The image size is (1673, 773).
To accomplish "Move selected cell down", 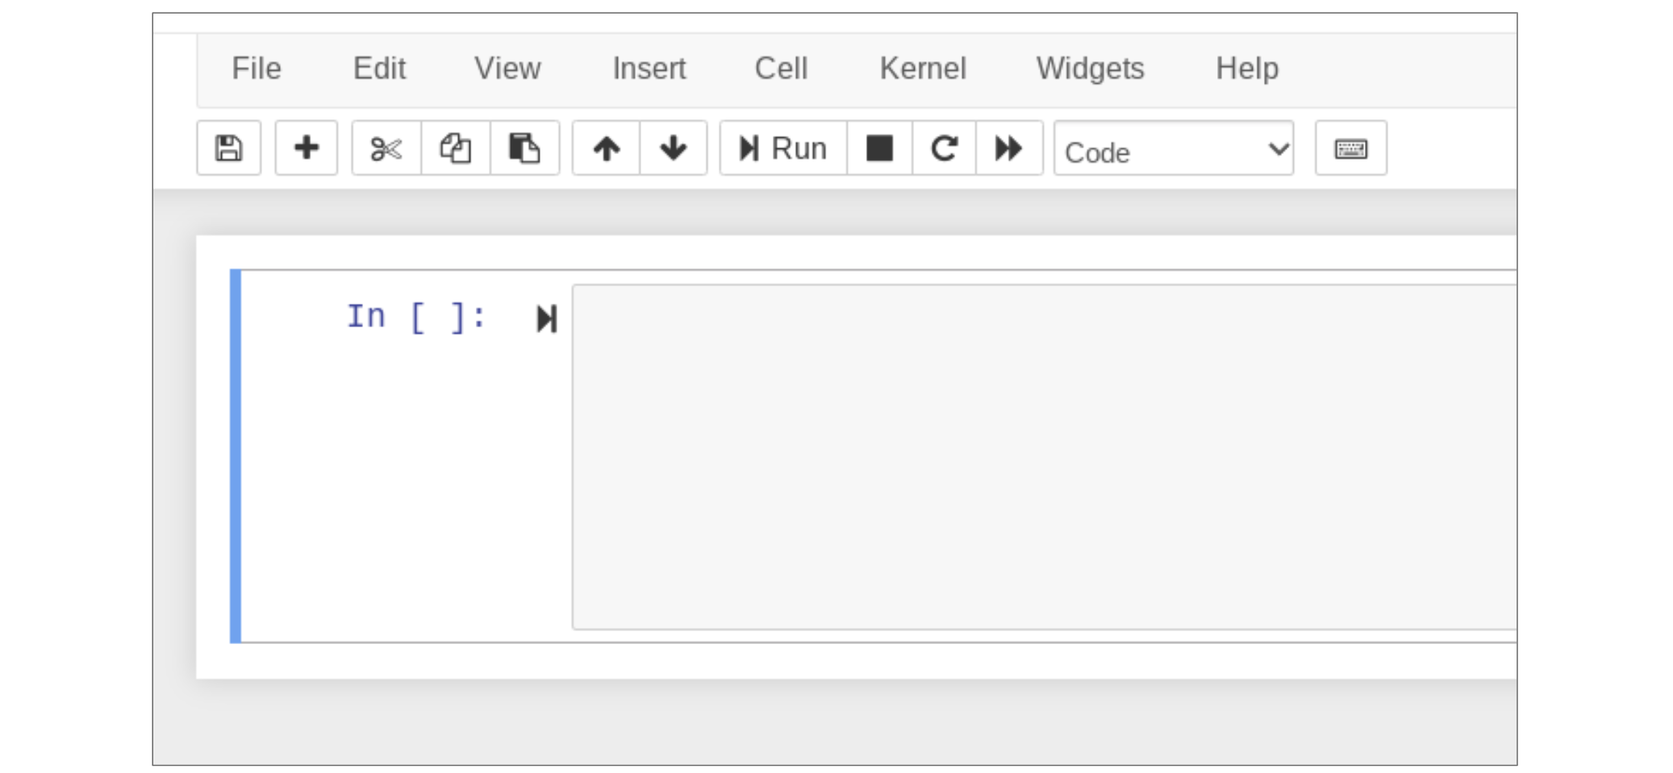I will [x=674, y=148].
